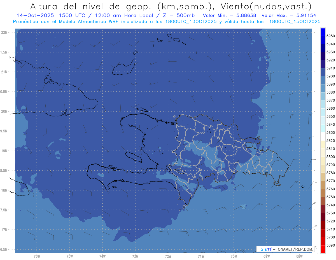Click the SisTT - ONAMET/REP.DOM. watermark box
The height and width of the screenshot is (260, 336).
[285, 249]
